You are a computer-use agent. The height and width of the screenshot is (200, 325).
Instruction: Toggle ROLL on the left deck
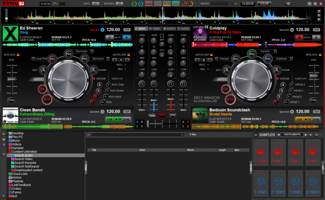(x=125, y=65)
